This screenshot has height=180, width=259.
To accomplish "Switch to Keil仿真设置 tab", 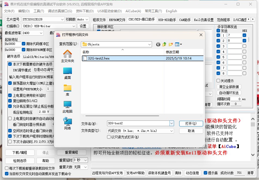I will 204,20.
